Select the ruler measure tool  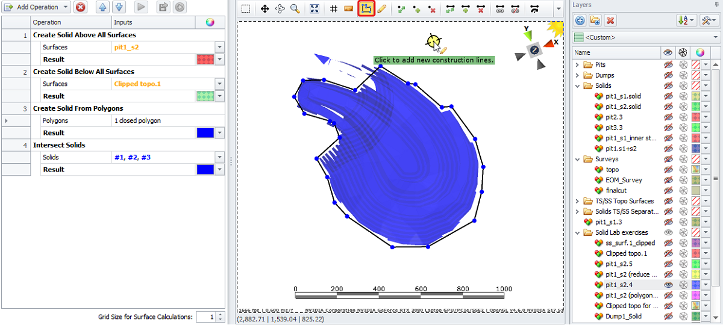(349, 9)
